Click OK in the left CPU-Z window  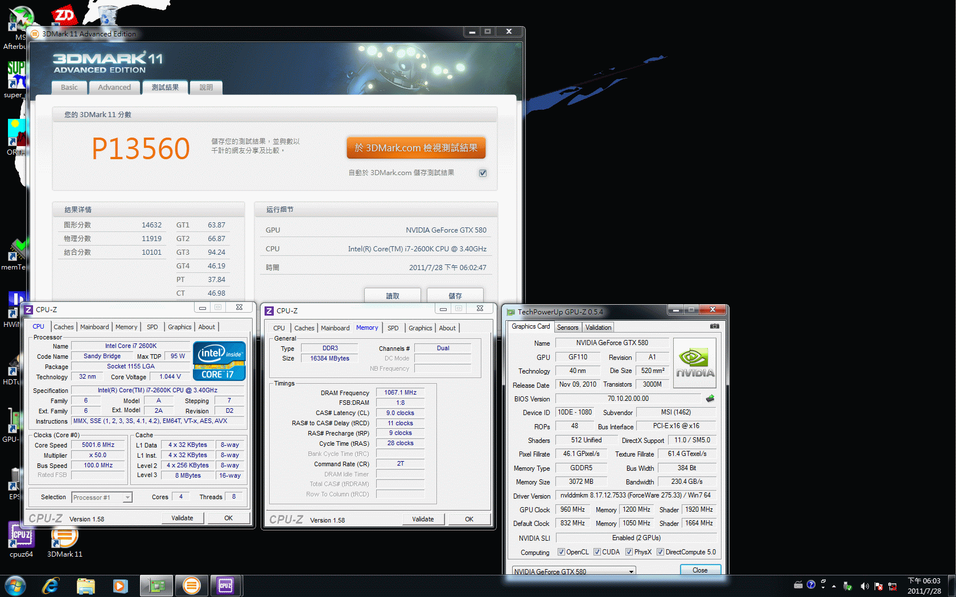pos(228,518)
